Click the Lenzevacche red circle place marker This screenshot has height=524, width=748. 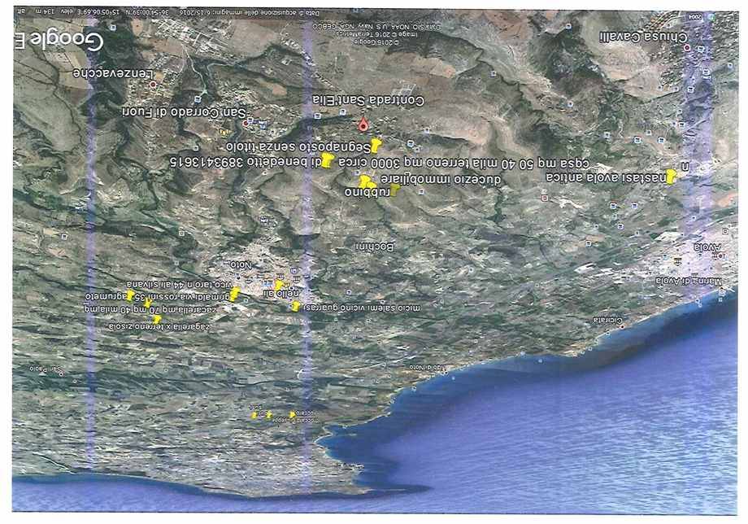(151, 82)
